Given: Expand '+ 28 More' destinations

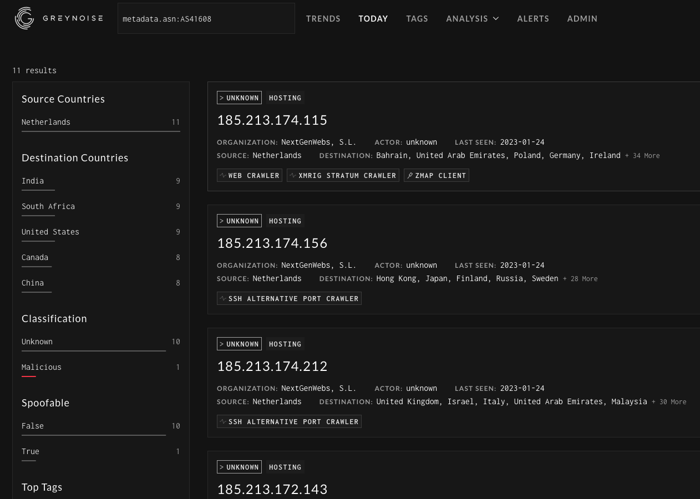Looking at the screenshot, I should coord(580,279).
